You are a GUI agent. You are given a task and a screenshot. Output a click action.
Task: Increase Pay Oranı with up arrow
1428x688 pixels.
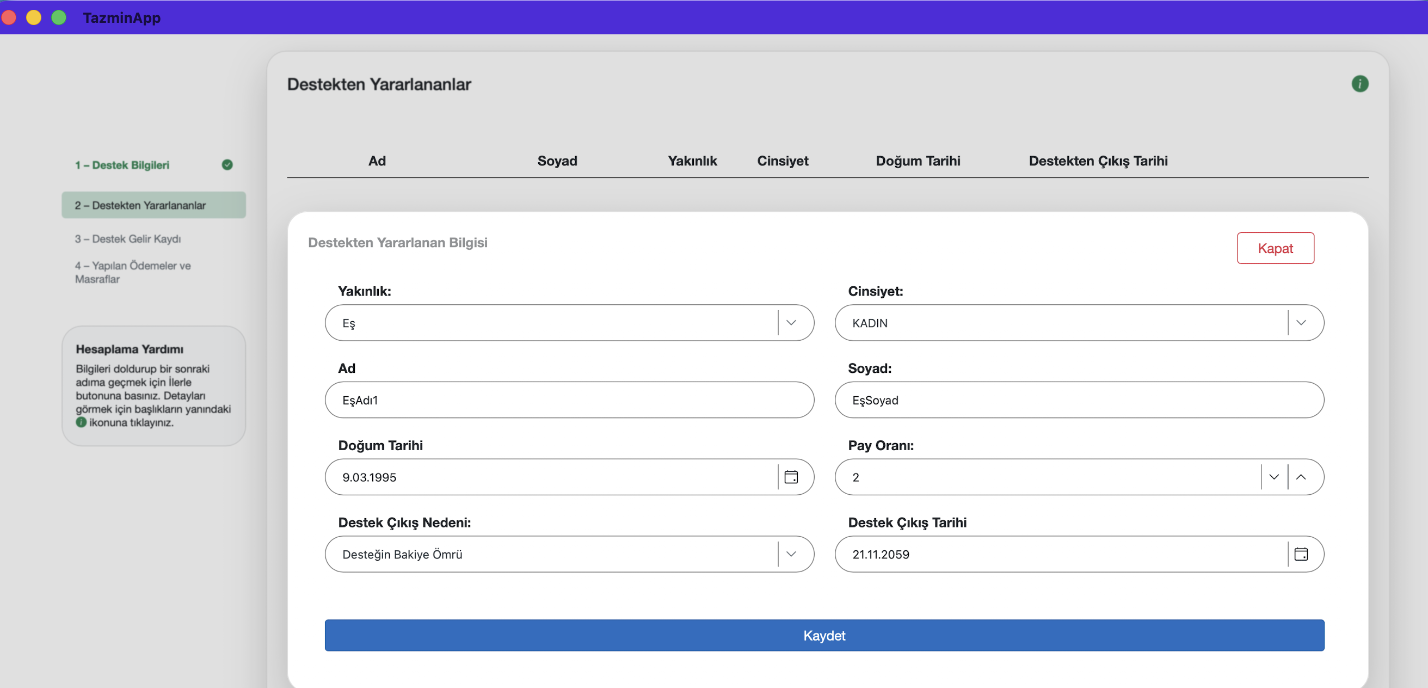coord(1301,477)
